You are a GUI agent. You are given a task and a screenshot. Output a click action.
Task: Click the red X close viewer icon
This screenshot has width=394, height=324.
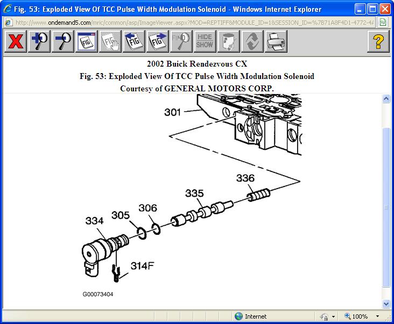15,41
